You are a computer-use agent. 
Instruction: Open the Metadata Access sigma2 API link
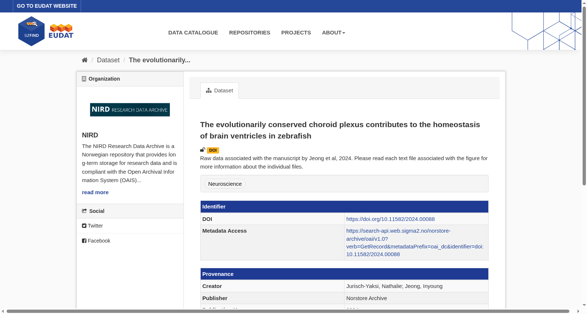(x=415, y=243)
